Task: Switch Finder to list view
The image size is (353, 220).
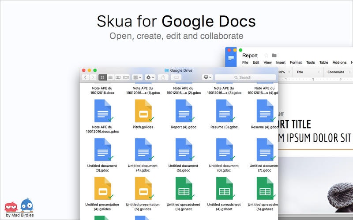Action: [x=110, y=77]
